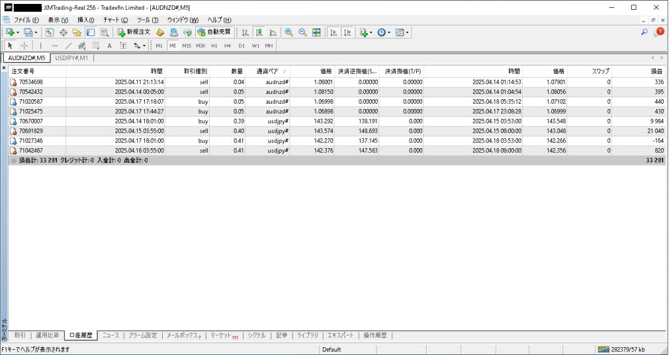This screenshot has width=669, height=355.
Task: Click the zoom out magnifier icon
Action: (302, 32)
